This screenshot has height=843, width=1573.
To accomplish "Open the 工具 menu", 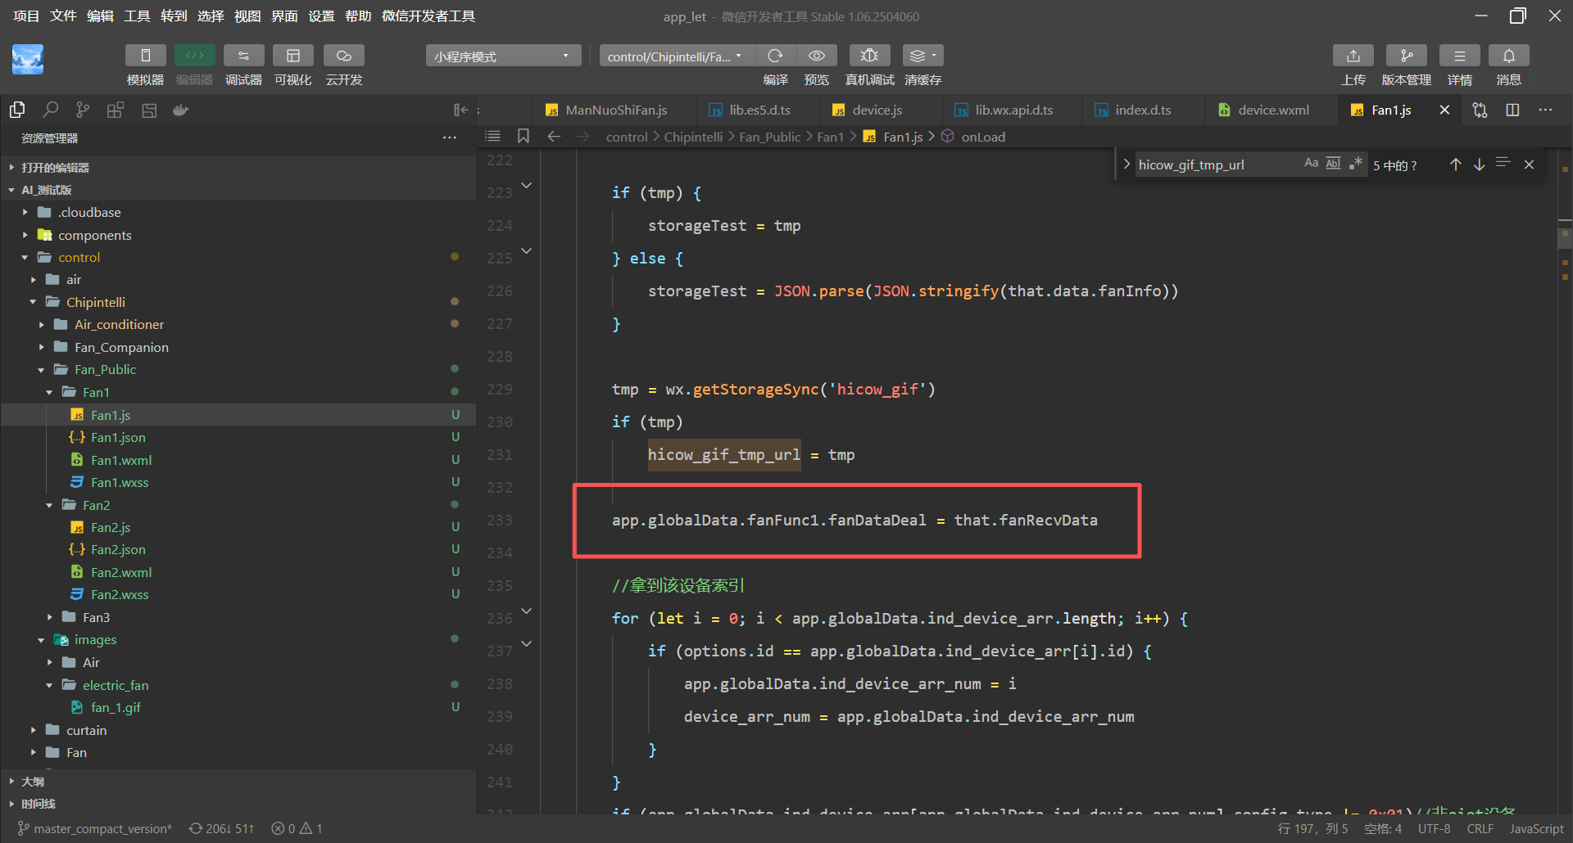I will 137,16.
